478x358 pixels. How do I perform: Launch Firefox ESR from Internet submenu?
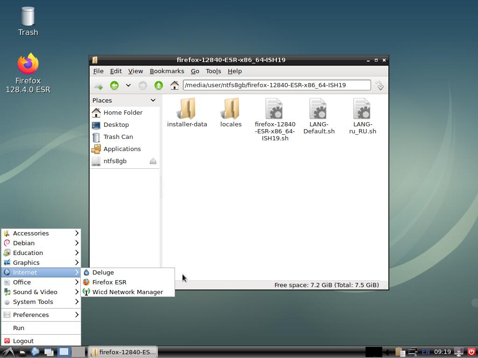(x=128, y=282)
